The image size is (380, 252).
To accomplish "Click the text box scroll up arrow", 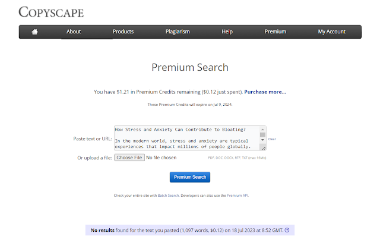I will pos(262,130).
